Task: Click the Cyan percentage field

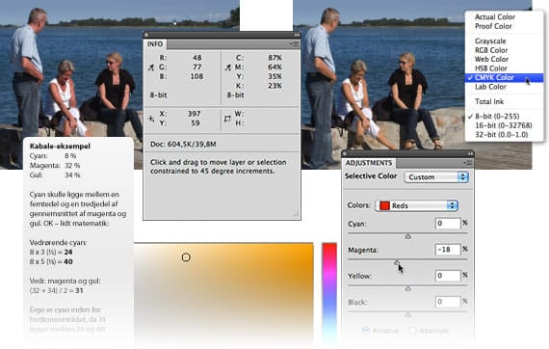Action: 448,224
